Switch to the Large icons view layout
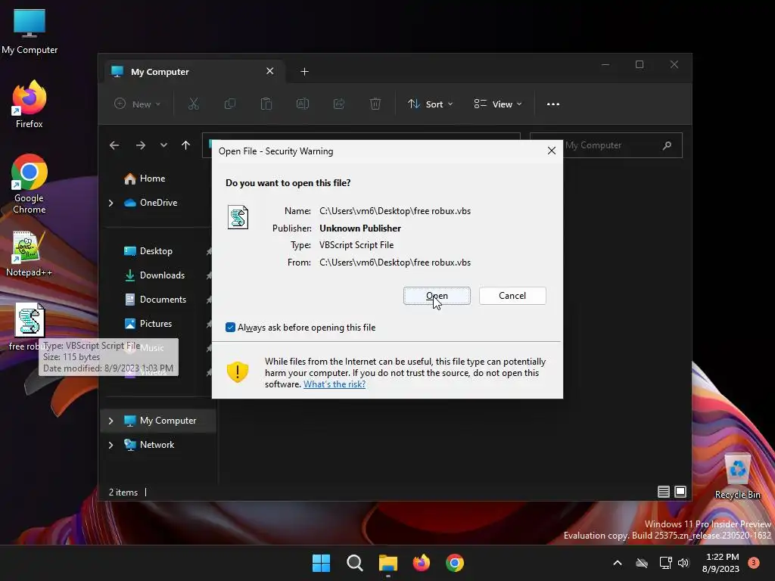Viewport: 775px width, 581px height. pyautogui.click(x=680, y=492)
